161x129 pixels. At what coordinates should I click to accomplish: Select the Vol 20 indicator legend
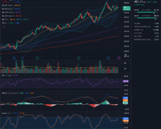11,23
